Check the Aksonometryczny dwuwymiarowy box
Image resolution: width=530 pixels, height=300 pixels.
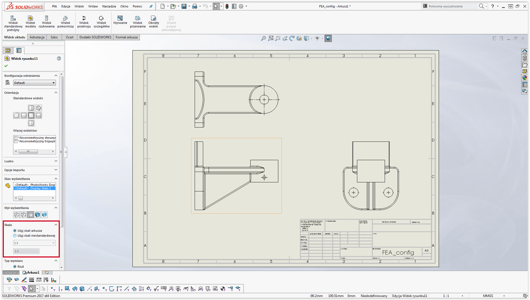[16, 138]
